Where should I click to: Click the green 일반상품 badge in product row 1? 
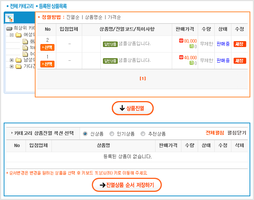(x=110, y=60)
